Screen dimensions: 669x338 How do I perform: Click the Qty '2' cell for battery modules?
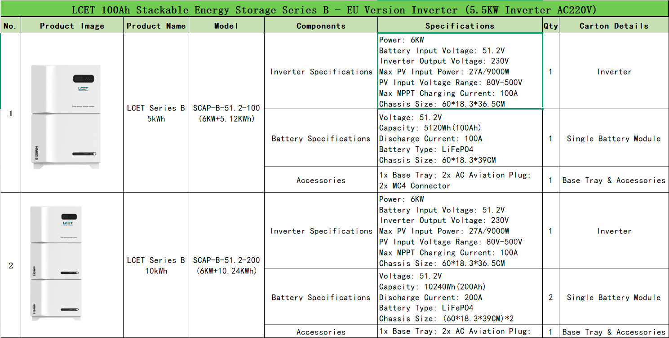coord(550,297)
